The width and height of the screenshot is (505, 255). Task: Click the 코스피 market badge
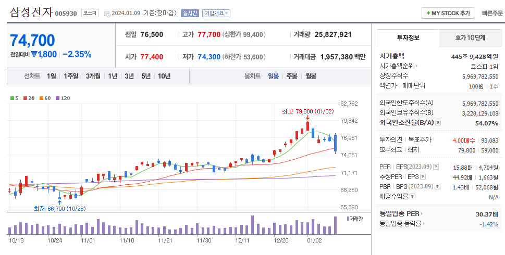click(x=90, y=13)
